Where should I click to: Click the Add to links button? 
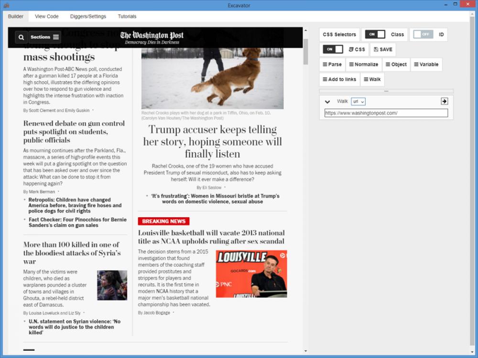(339, 79)
